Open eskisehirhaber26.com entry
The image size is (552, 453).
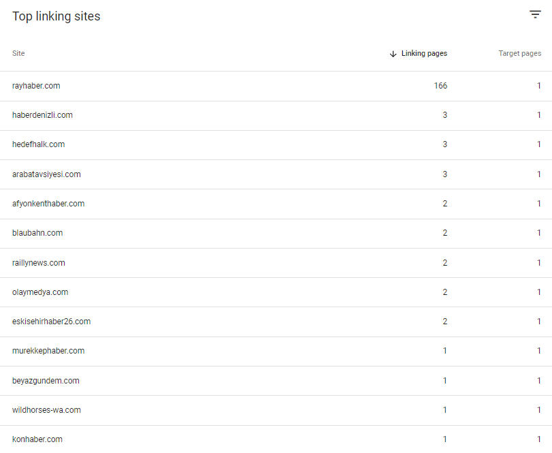click(276, 322)
